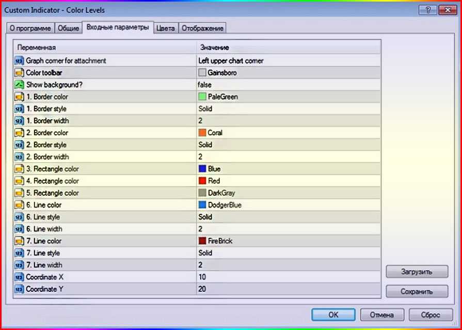Switch to the Отображение tab
This screenshot has width=462, height=330.
click(202, 28)
